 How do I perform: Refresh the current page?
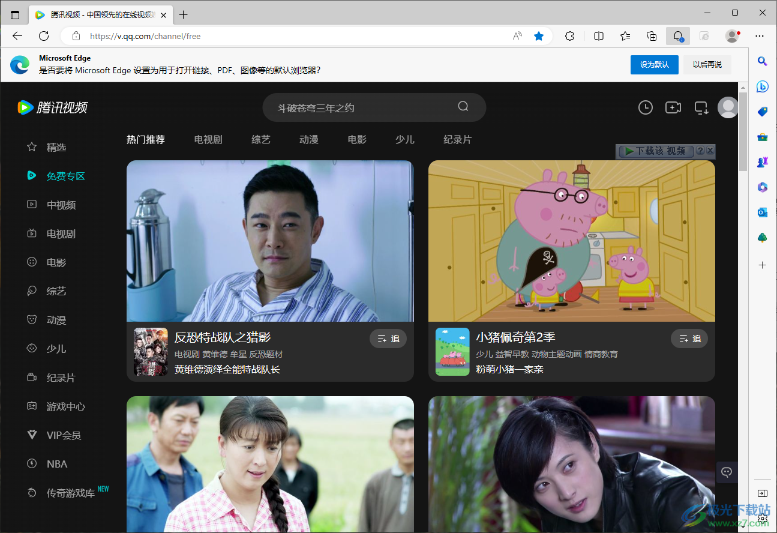(x=44, y=36)
